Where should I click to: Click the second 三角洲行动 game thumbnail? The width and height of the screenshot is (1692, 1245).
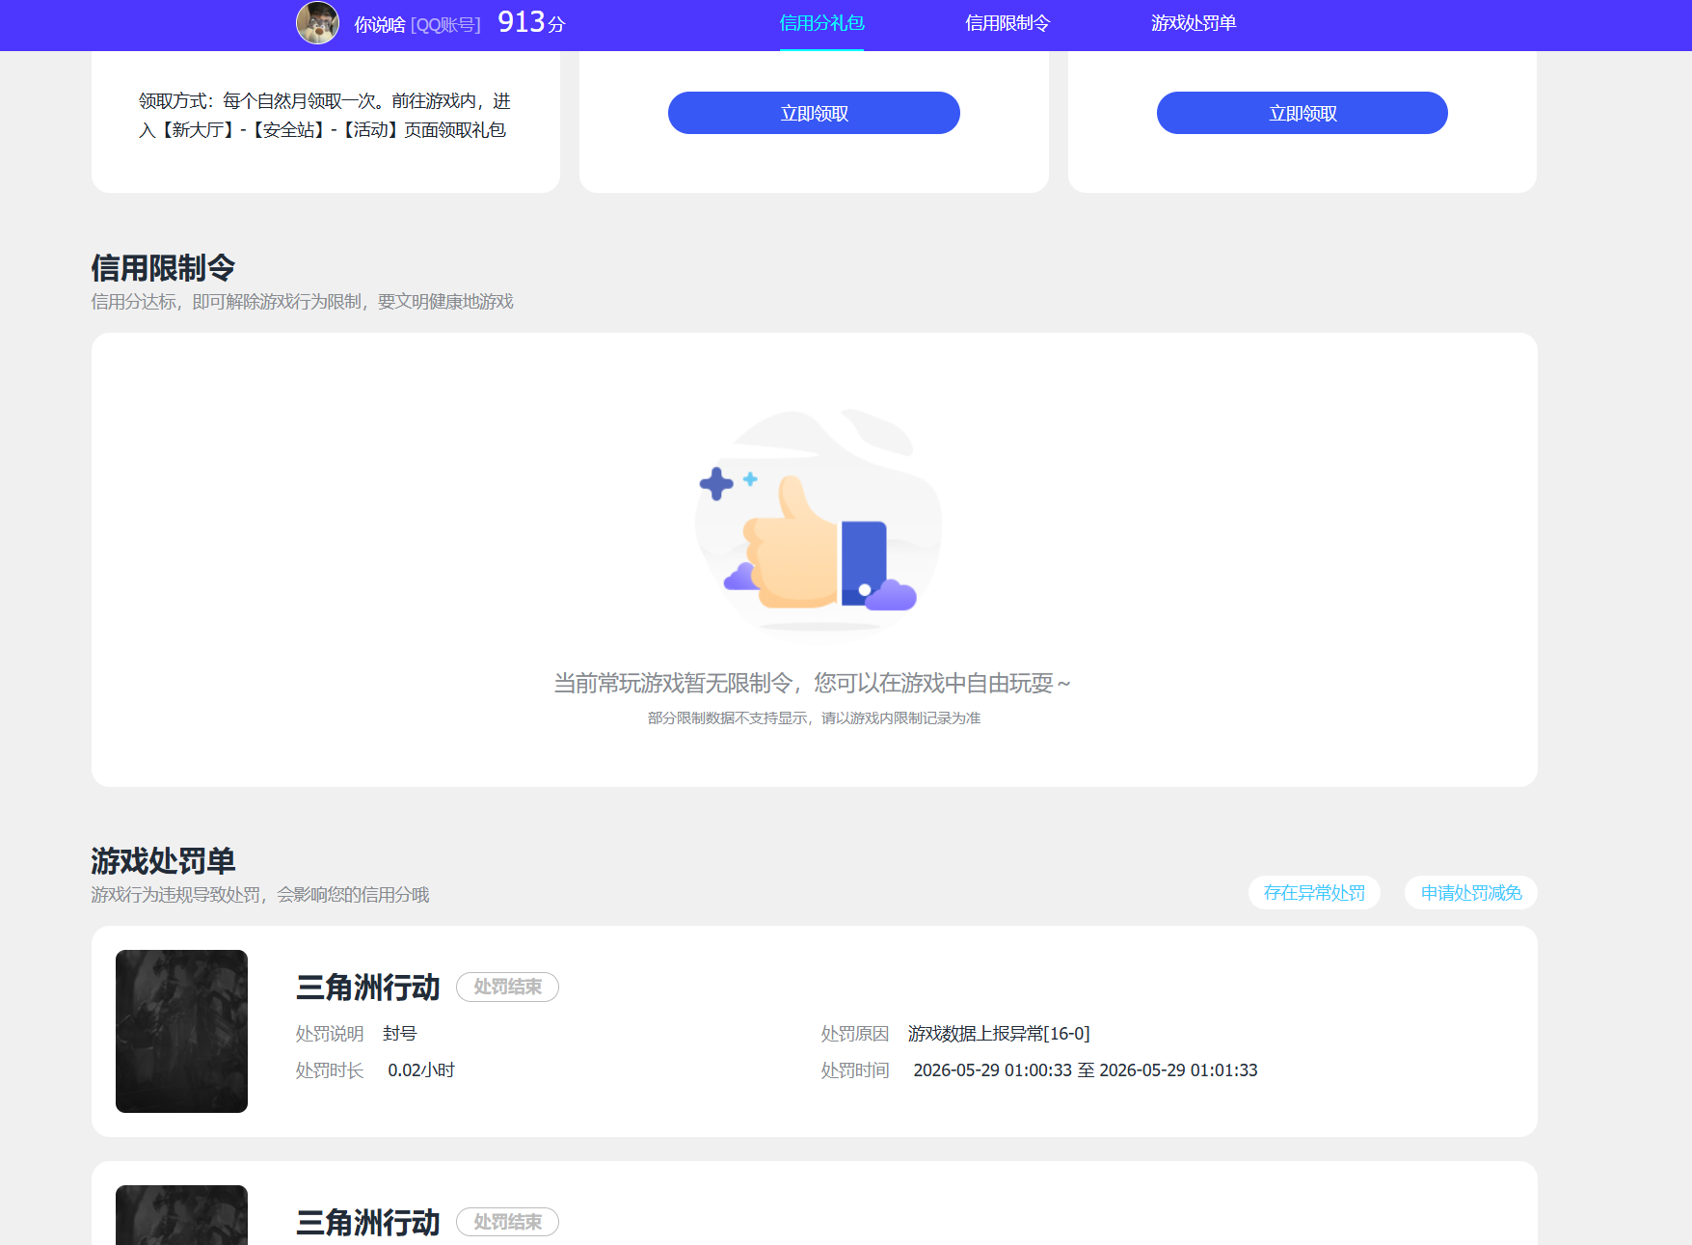181,1215
